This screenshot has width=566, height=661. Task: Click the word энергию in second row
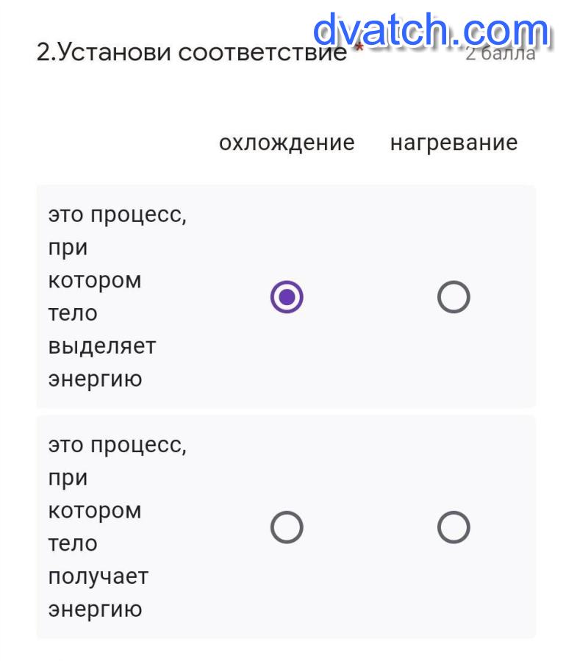pyautogui.click(x=95, y=609)
